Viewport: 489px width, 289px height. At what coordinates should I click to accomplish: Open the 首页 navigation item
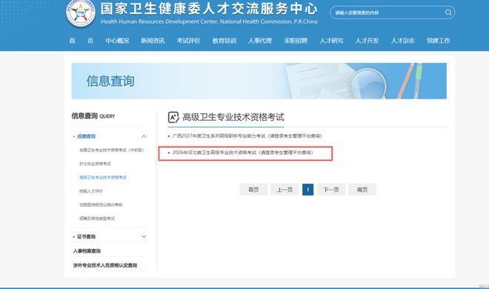pyautogui.click(x=81, y=41)
